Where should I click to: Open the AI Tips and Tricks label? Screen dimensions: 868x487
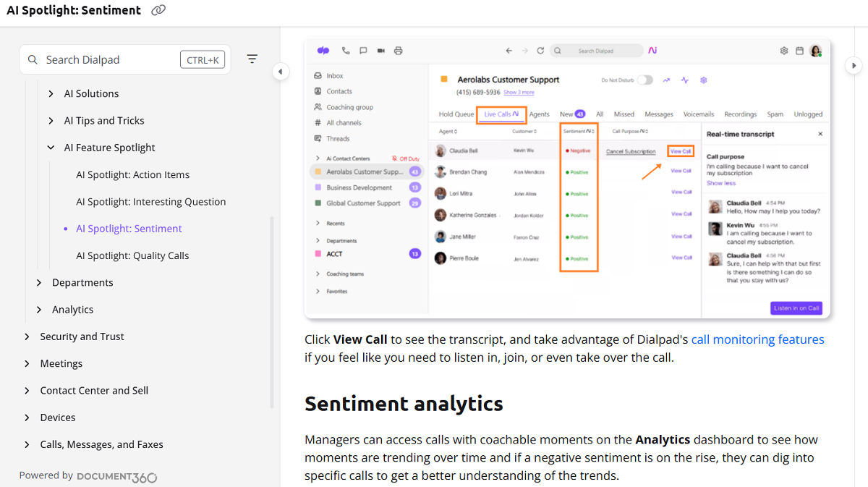point(104,121)
